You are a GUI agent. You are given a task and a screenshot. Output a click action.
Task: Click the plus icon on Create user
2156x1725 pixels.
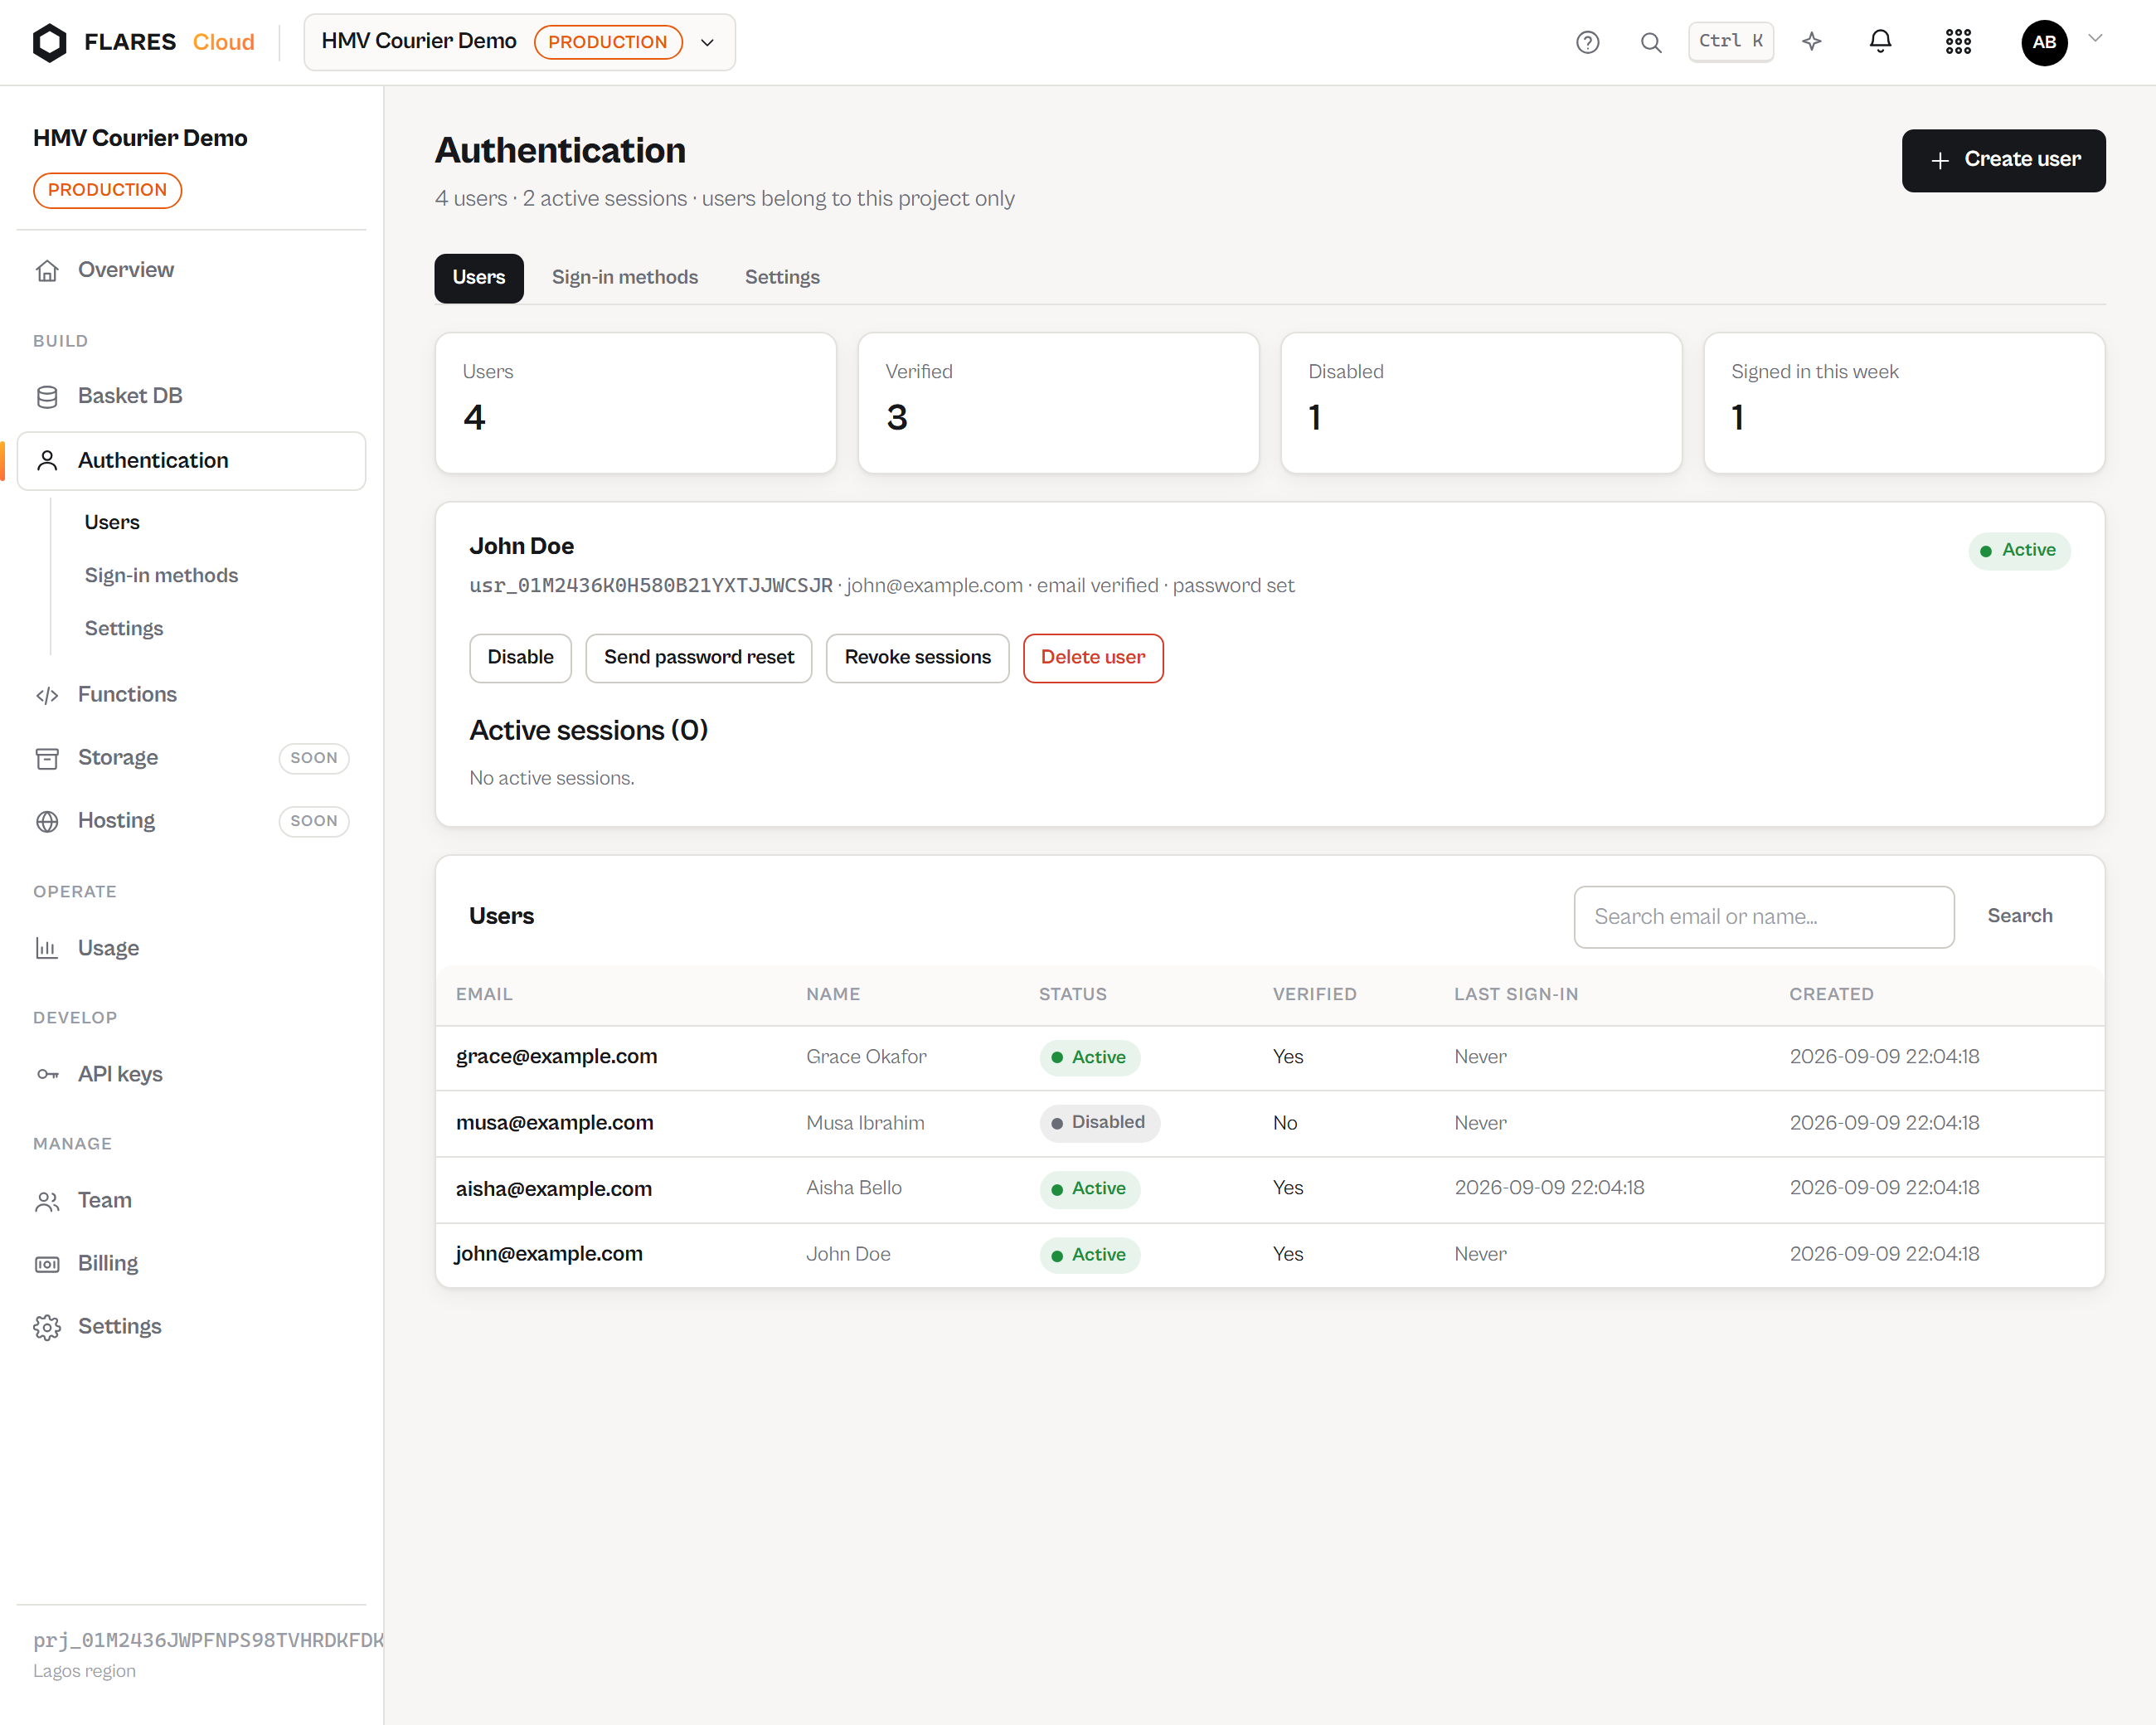point(1939,160)
